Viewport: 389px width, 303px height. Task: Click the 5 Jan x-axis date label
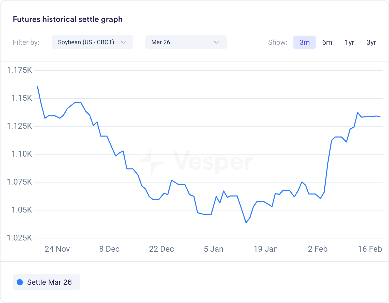coord(214,249)
